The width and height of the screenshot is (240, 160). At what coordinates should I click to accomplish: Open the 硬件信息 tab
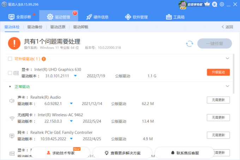tap(97, 17)
